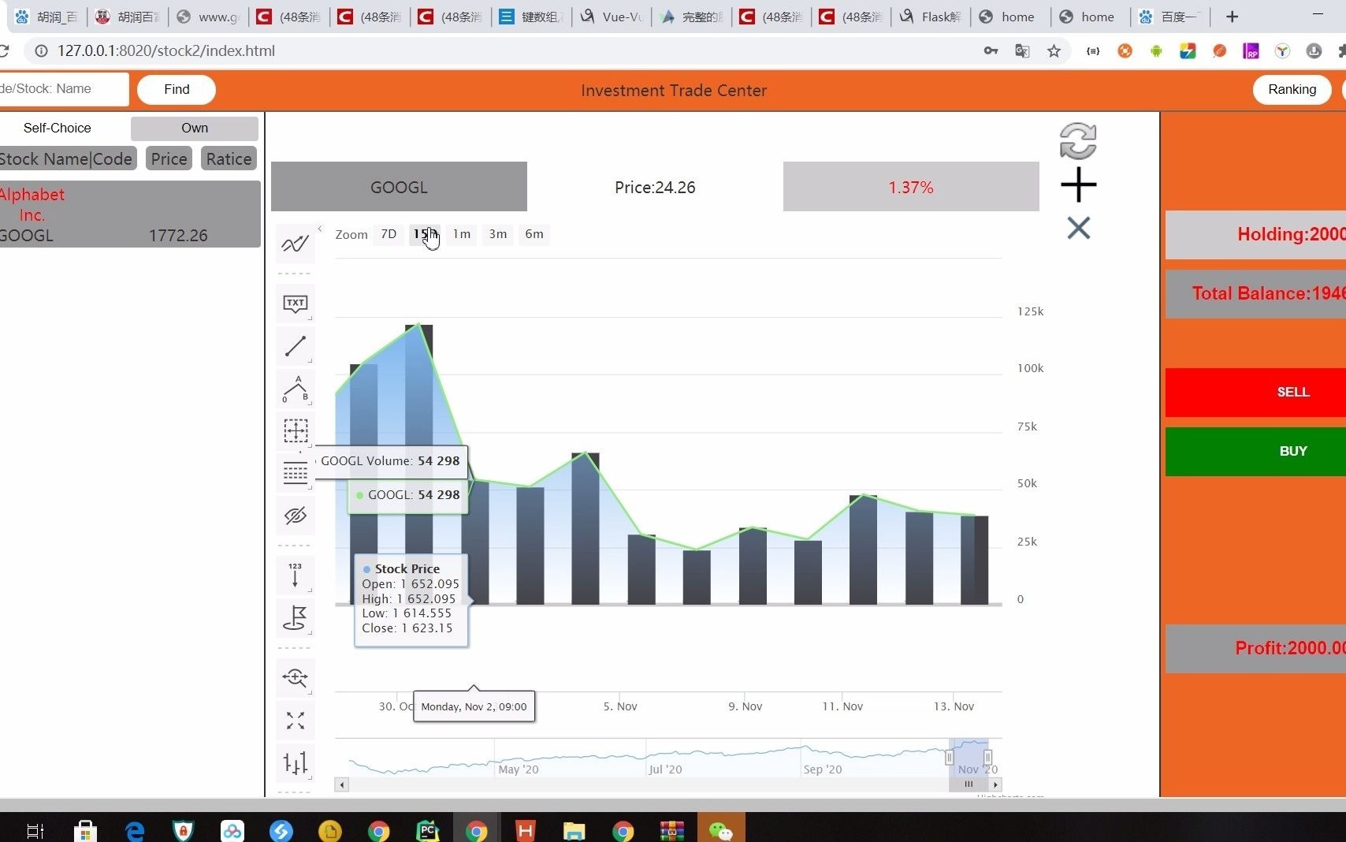This screenshot has width=1346, height=842.
Task: Toggle full screen chart mode icon
Action: (x=295, y=720)
